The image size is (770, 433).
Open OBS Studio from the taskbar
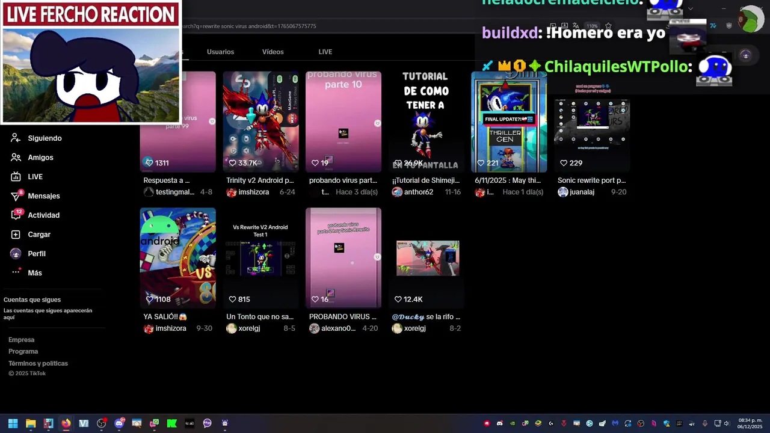pyautogui.click(x=101, y=423)
